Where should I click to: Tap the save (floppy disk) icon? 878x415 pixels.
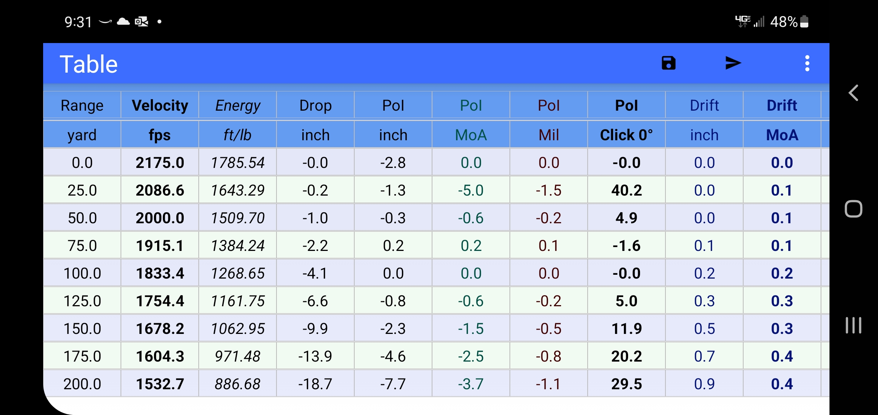coord(669,63)
